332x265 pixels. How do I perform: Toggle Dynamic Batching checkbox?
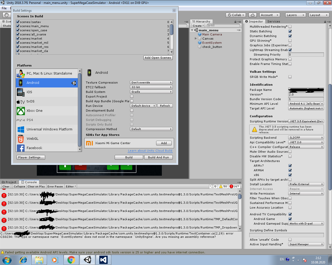290,36
